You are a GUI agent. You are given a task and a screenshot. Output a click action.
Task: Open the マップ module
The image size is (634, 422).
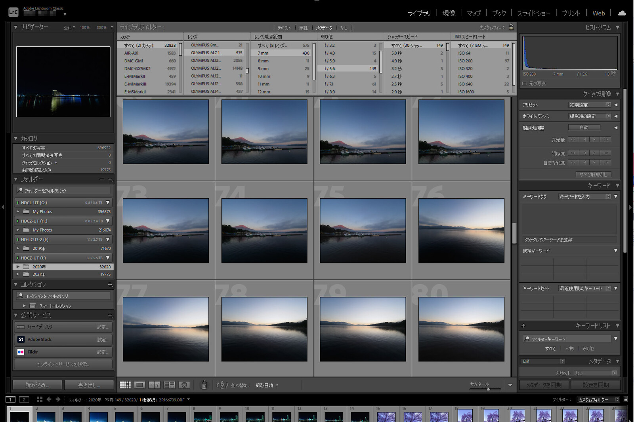point(474,13)
